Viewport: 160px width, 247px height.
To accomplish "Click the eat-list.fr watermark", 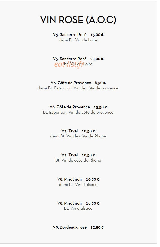I will (x=69, y=64).
